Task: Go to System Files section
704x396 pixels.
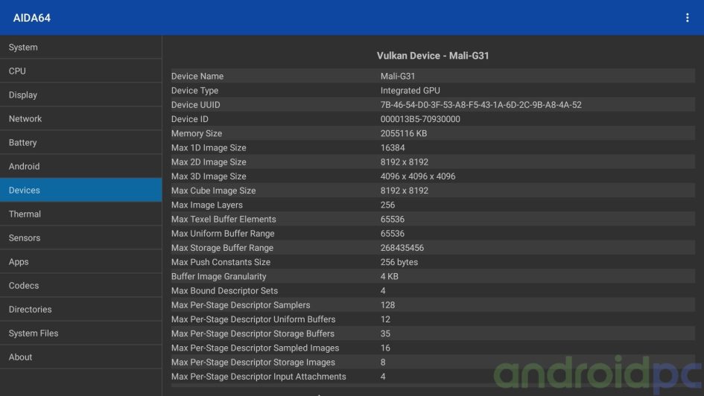Action: (x=80, y=333)
